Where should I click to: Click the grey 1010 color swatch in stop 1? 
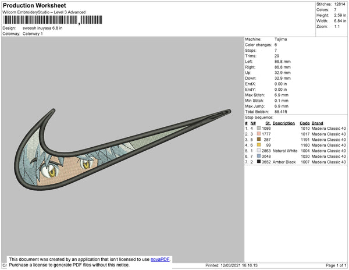click(x=259, y=128)
